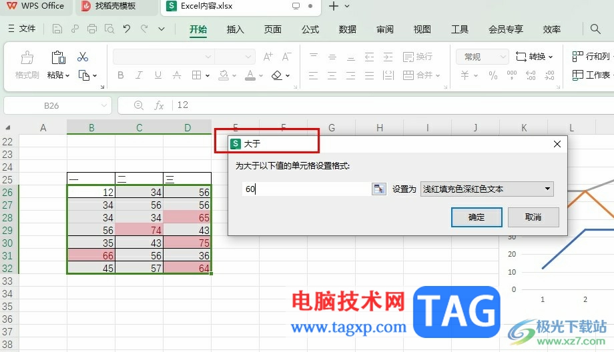The width and height of the screenshot is (614, 352).
Task: Open the 文件 file menu
Action: tap(22, 29)
